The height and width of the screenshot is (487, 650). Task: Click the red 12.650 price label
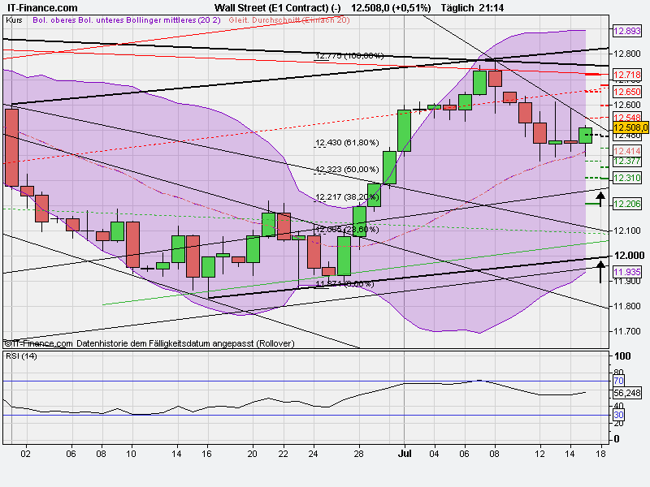coord(626,91)
